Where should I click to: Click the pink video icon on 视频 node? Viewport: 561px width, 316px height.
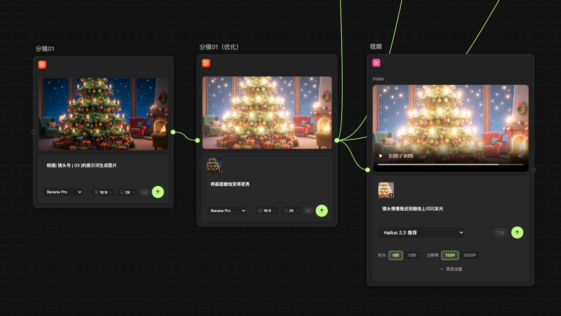pos(376,63)
